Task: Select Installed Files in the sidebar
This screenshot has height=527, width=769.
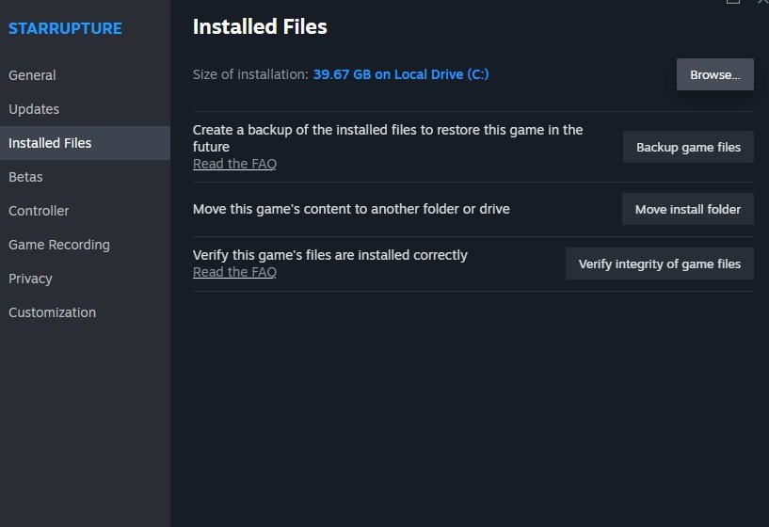Action: point(50,143)
